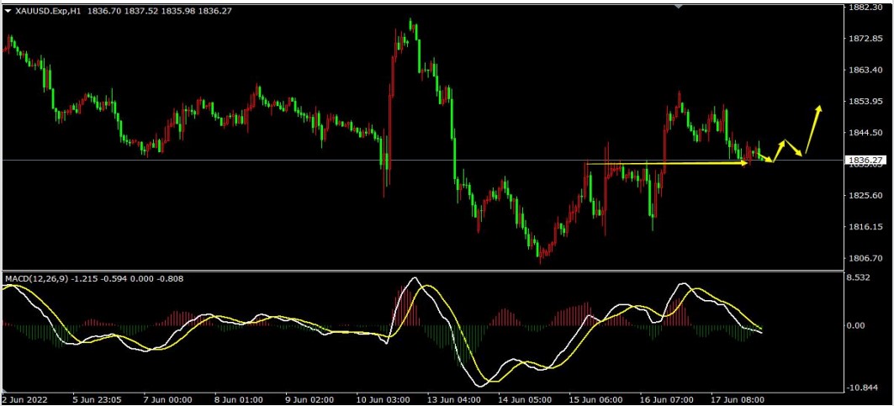This screenshot has height=406, width=894.
Task: Click the 1806.70 price axis label
Action: pyautogui.click(x=865, y=258)
